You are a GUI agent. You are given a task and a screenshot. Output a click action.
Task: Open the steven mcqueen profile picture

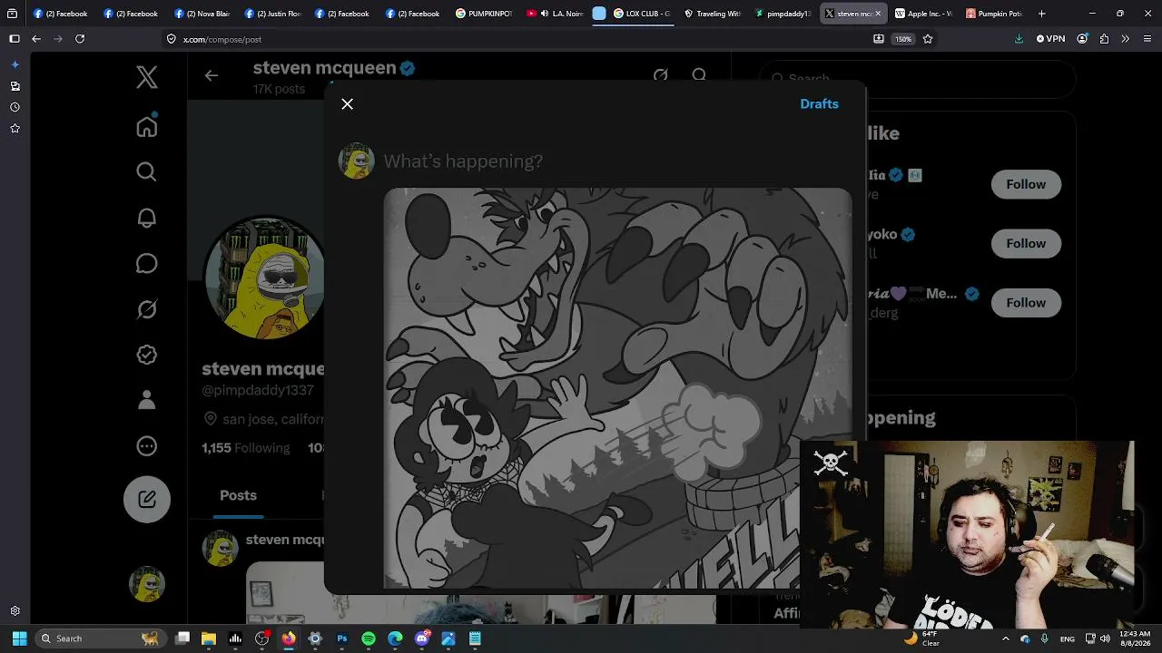(265, 277)
